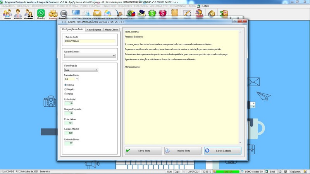The image size is (310, 174).
Task: Open the Vendedor sellers icon
Action: 29,14
